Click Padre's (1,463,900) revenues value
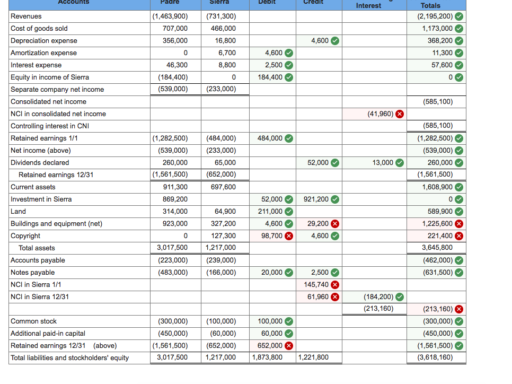 tap(170, 16)
